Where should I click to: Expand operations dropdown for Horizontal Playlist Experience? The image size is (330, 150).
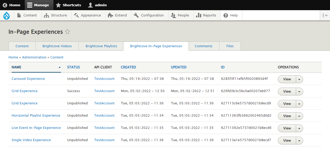point(300,116)
